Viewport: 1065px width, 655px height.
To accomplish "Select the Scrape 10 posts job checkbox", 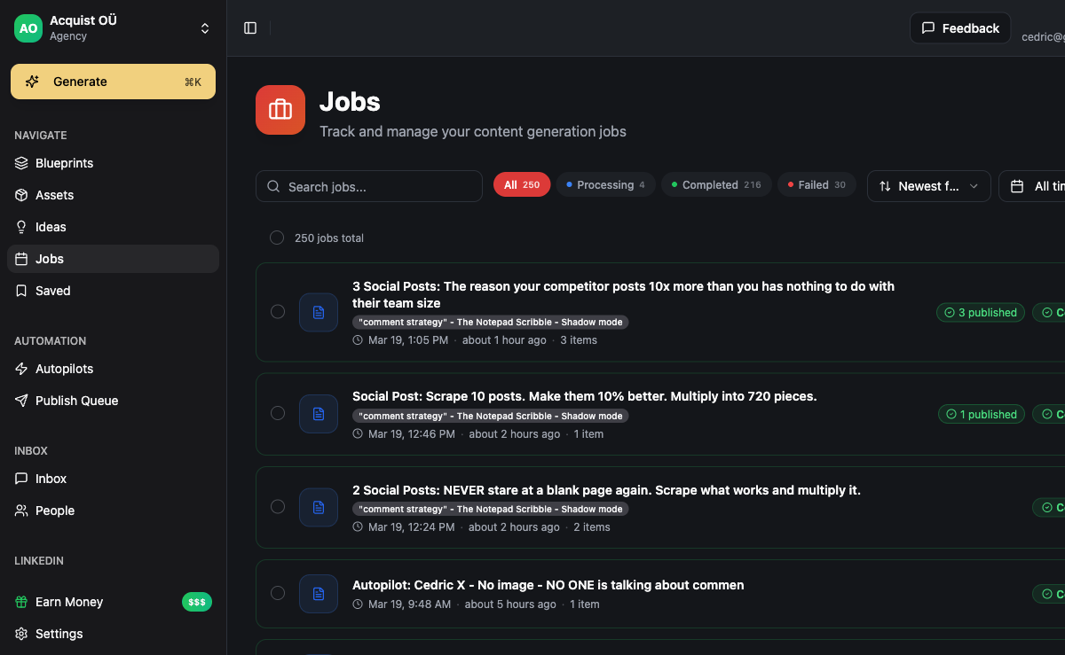I will (x=278, y=413).
